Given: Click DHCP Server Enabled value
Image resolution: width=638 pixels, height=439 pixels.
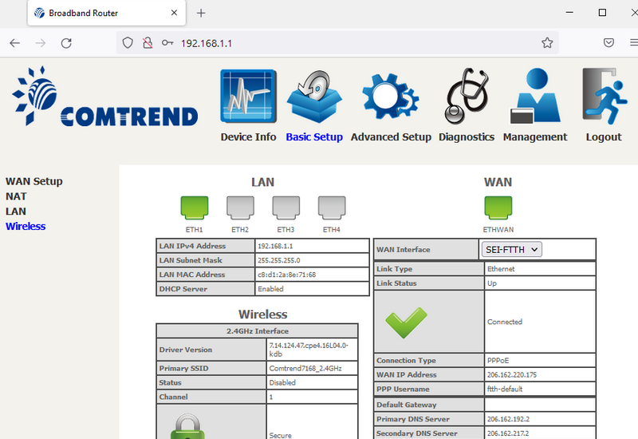Looking at the screenshot, I should (270, 289).
